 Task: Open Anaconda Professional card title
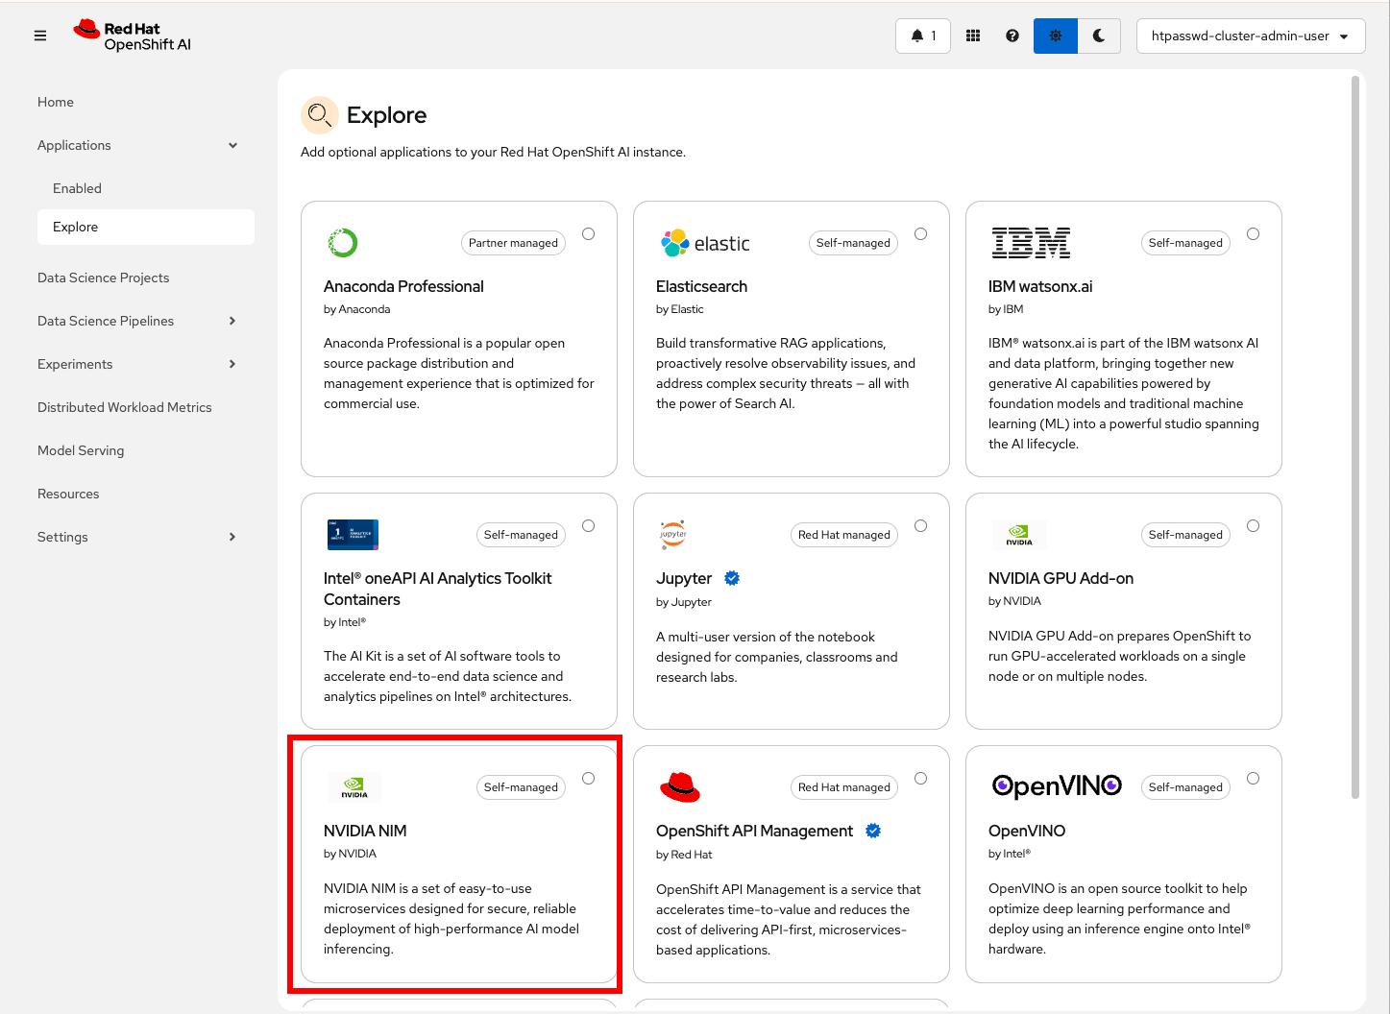(403, 286)
